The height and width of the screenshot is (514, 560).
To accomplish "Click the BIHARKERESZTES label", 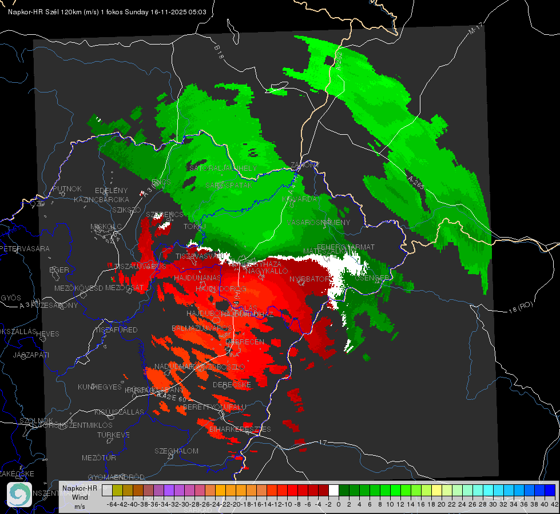I will click(240, 429).
